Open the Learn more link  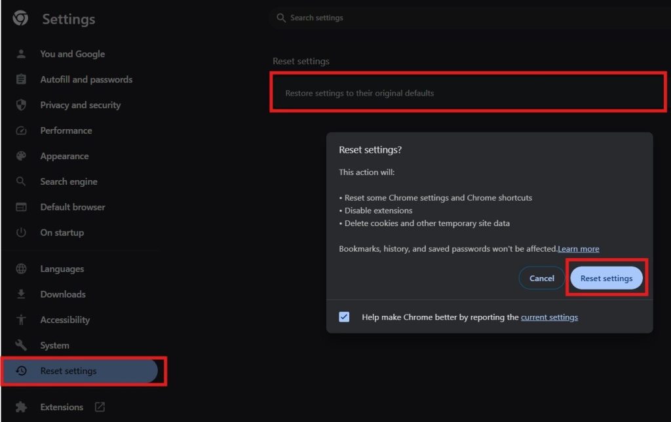pos(579,248)
